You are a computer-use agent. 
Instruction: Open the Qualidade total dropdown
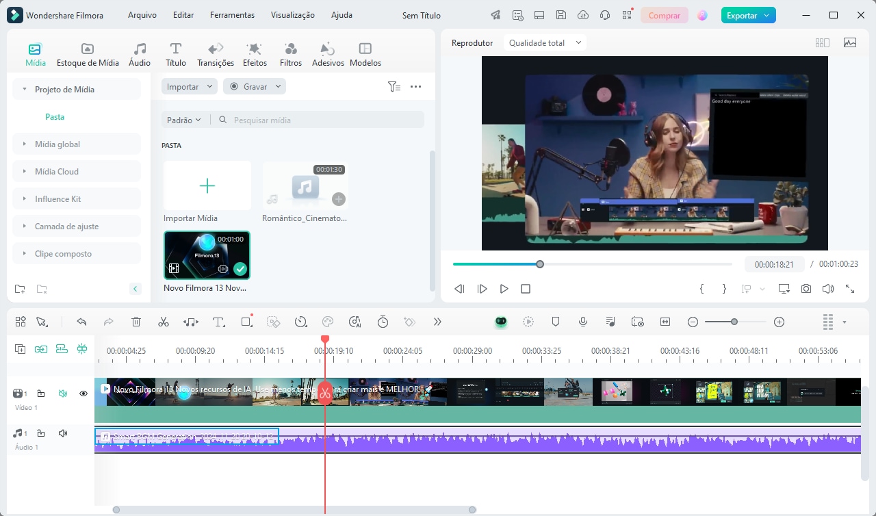(x=545, y=42)
